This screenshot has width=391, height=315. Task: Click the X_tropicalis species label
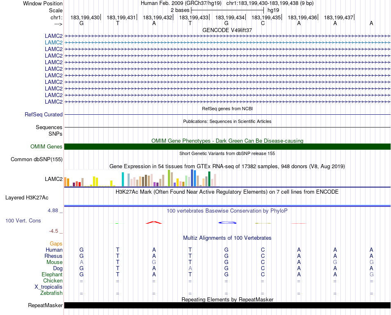(49, 287)
